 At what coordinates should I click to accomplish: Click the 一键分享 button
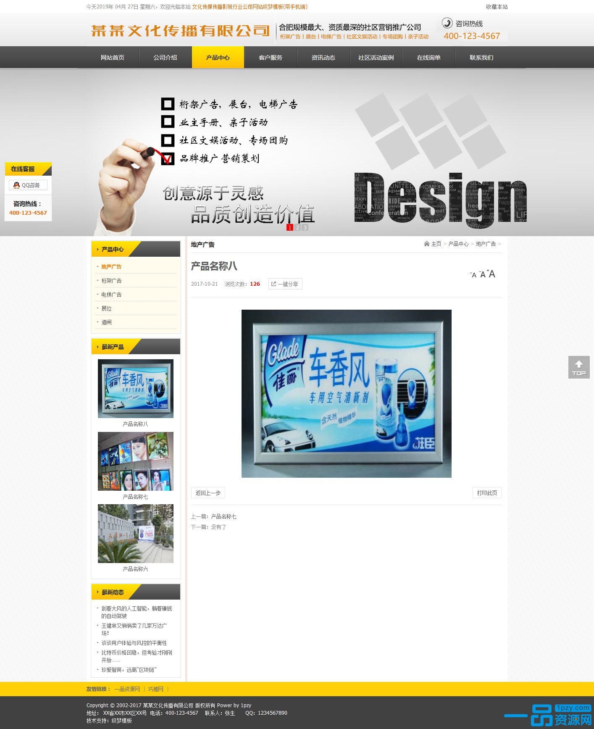pos(285,284)
